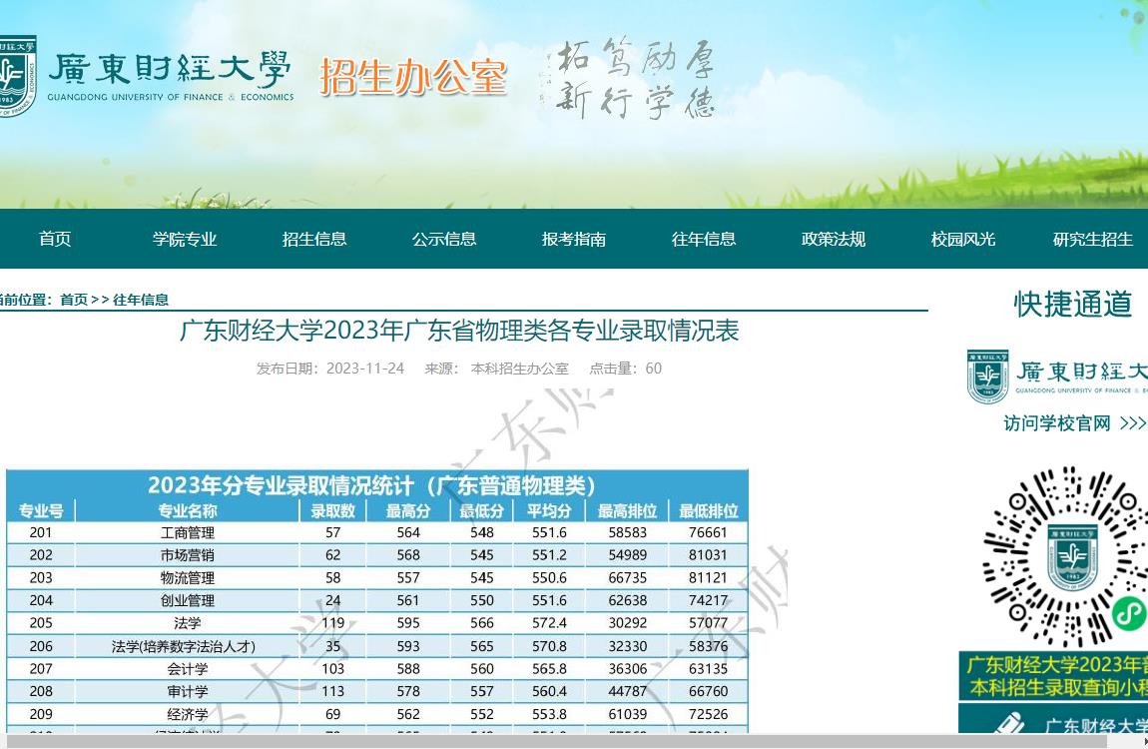Click the lowest rank value 76661
The image size is (1148, 749).
point(708,533)
